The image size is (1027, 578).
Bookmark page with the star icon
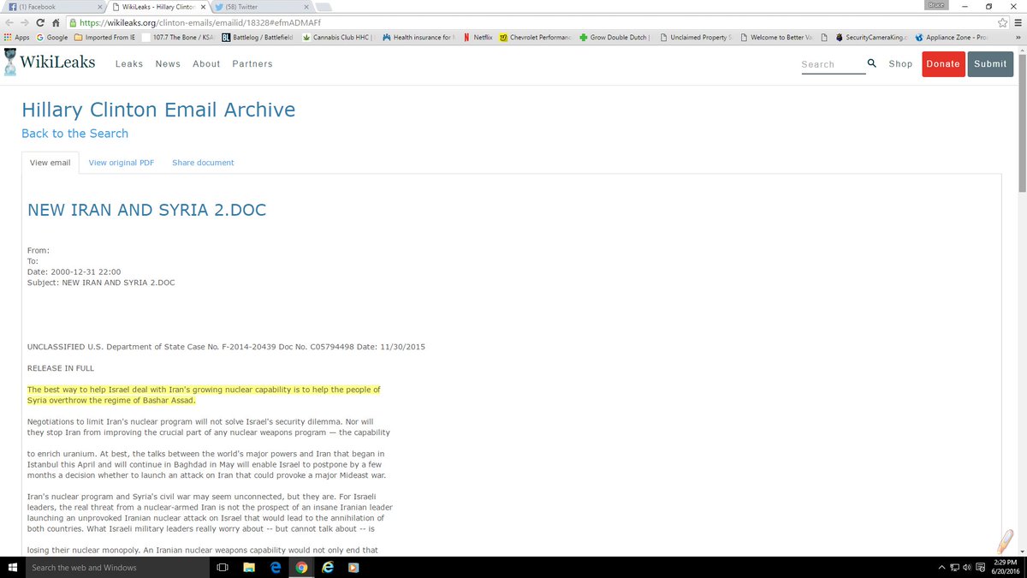click(x=1002, y=22)
